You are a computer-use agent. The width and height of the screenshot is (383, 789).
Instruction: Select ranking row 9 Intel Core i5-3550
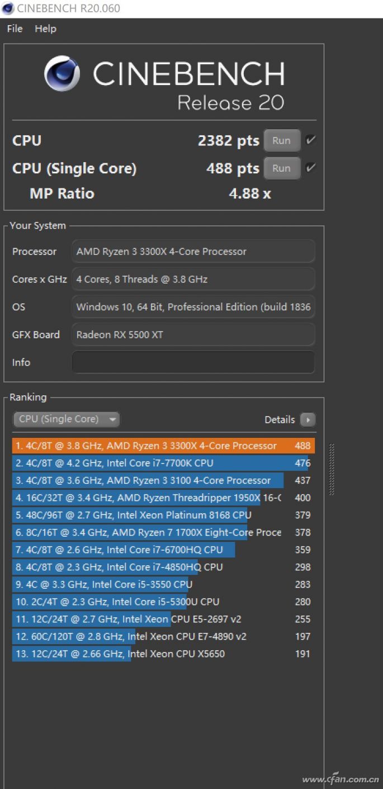point(163,584)
